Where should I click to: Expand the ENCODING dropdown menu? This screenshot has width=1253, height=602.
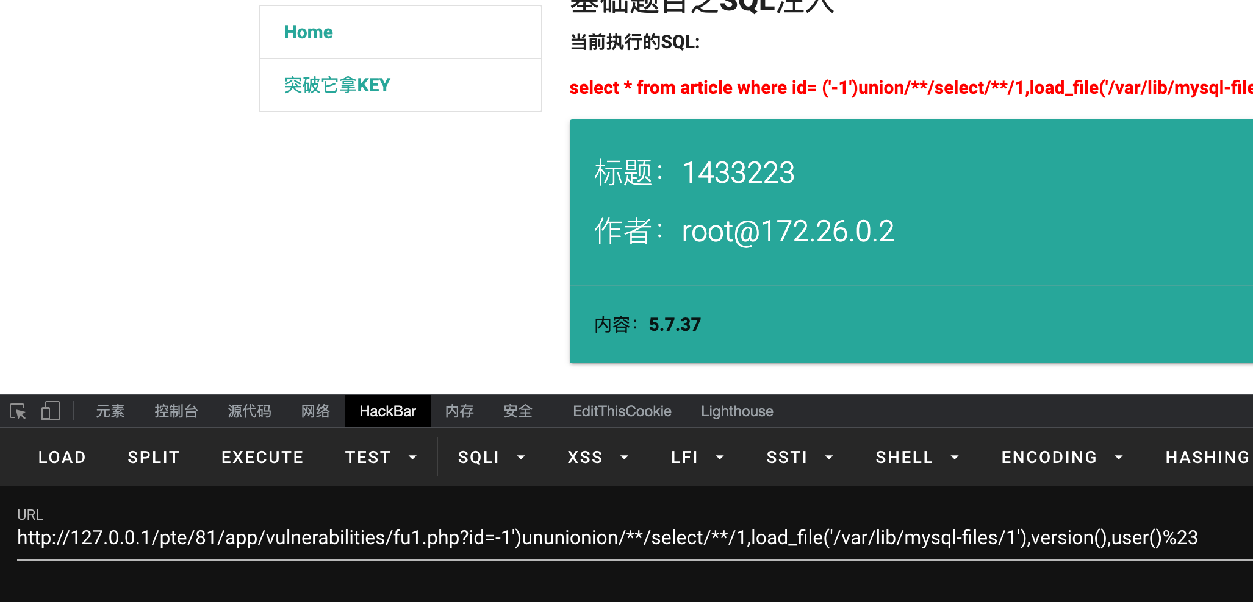1062,457
